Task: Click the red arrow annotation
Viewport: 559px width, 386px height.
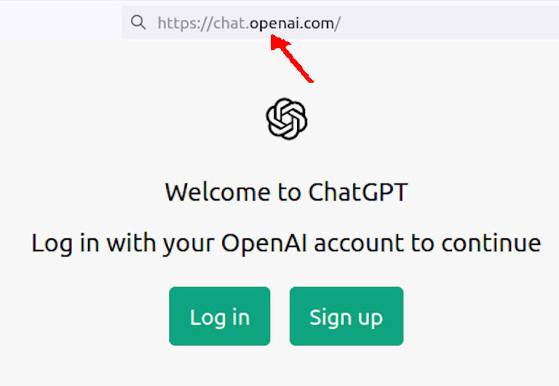Action: tap(291, 57)
